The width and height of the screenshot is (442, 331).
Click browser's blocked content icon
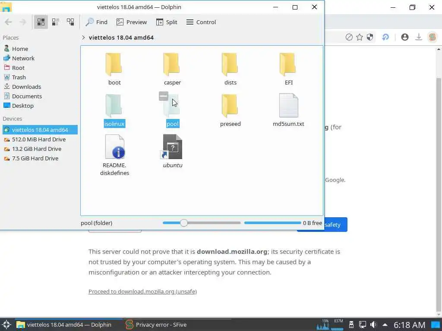349,37
